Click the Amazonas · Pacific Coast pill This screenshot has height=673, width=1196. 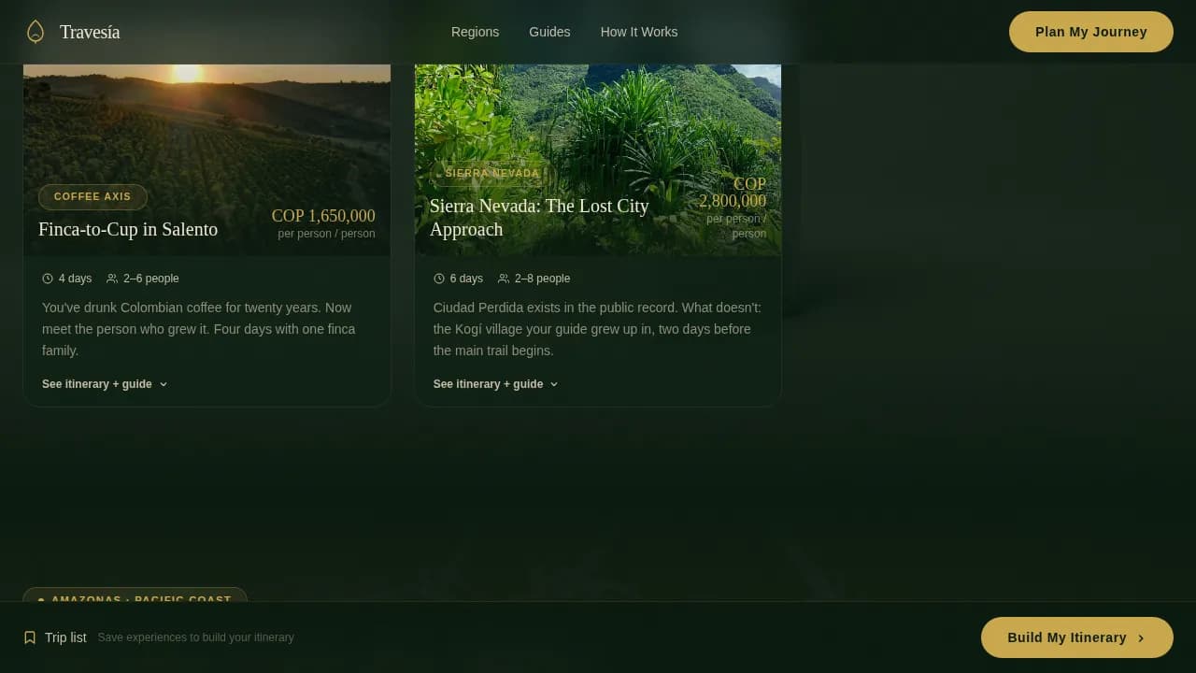click(135, 594)
